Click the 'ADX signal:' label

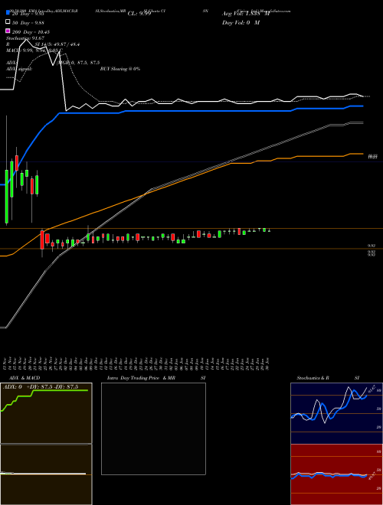19,69
